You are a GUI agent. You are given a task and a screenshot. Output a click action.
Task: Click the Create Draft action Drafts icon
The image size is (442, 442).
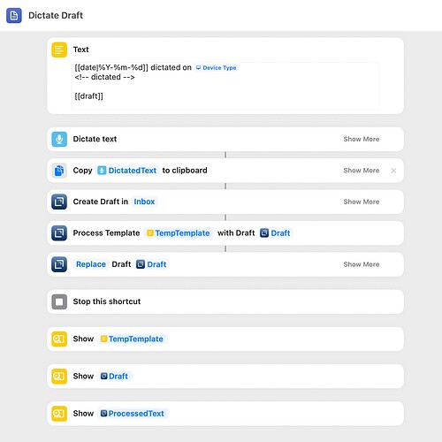click(x=59, y=202)
